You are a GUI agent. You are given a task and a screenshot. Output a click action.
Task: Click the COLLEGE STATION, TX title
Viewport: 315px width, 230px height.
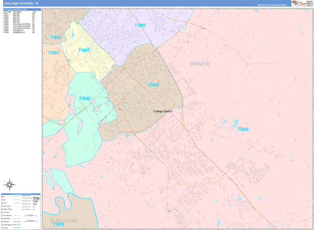point(20,4)
